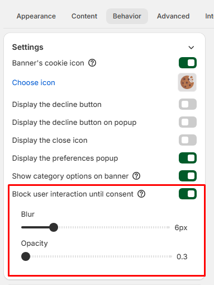Enable Display the decline button on popup
Viewport: 214px width, 285px height.
(188, 122)
